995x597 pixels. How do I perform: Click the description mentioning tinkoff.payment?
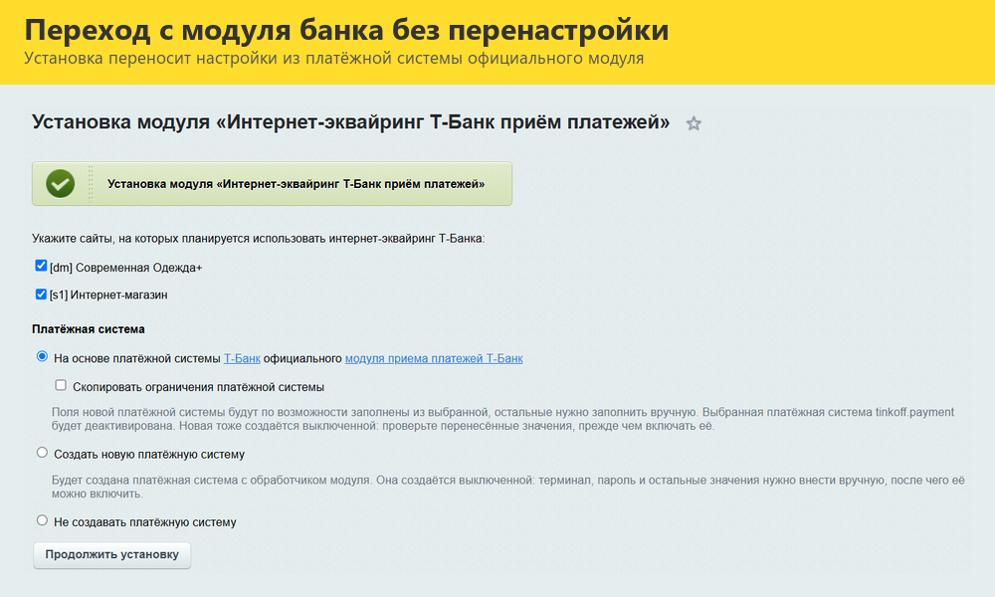tap(502, 419)
